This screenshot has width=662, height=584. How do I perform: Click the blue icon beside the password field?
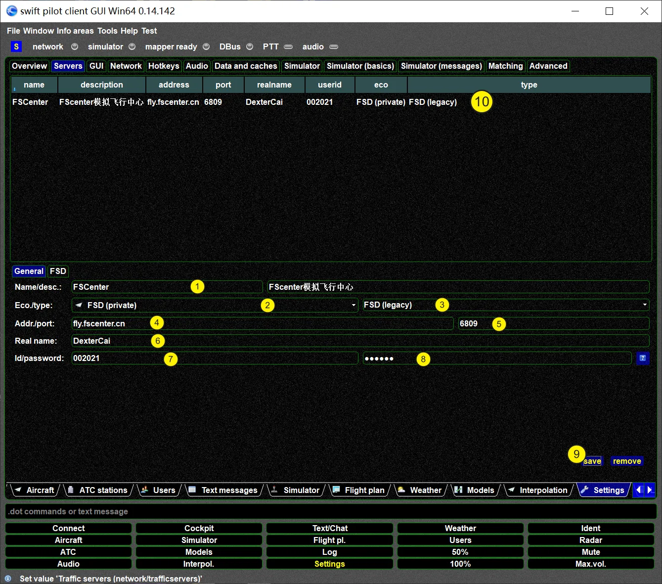[x=642, y=358]
